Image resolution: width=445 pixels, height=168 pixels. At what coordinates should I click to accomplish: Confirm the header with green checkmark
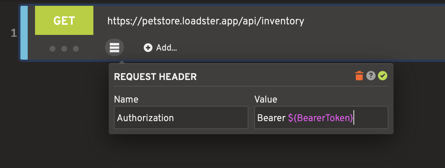[x=383, y=76]
